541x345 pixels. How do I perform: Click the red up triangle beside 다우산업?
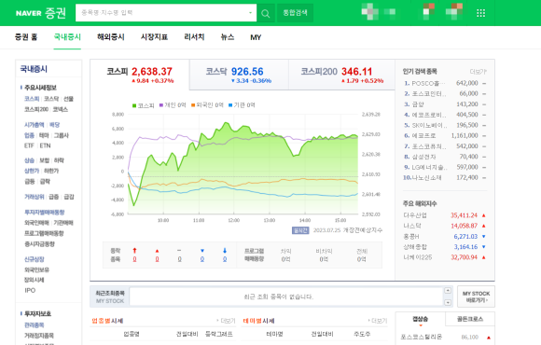[483, 215]
